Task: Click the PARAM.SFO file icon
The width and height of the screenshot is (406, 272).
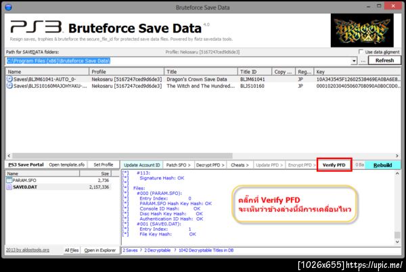Action: tap(9, 180)
